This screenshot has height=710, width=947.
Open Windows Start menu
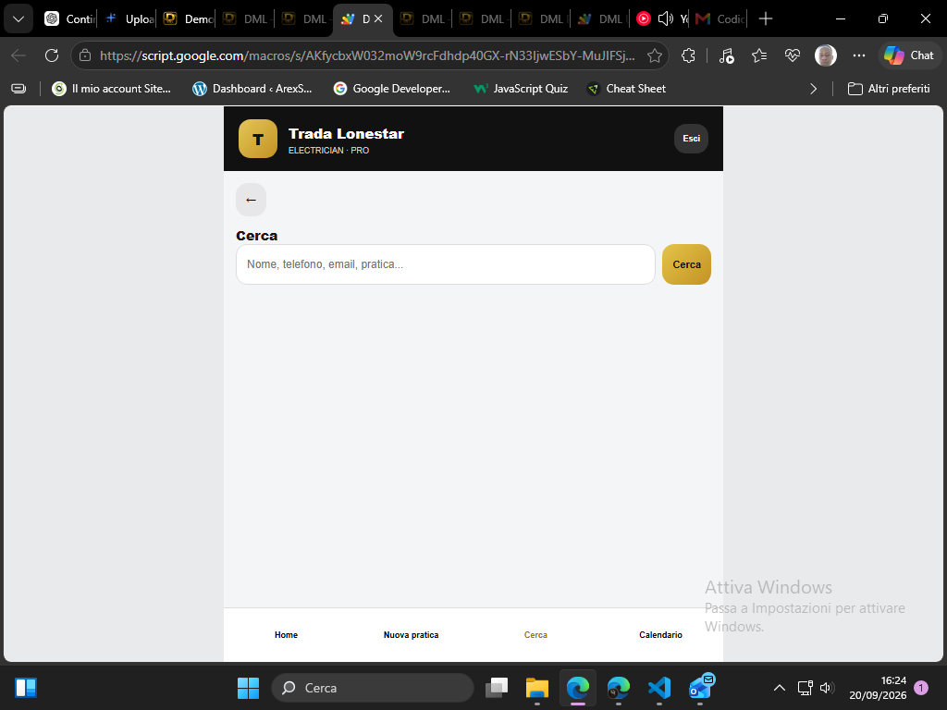pos(248,688)
